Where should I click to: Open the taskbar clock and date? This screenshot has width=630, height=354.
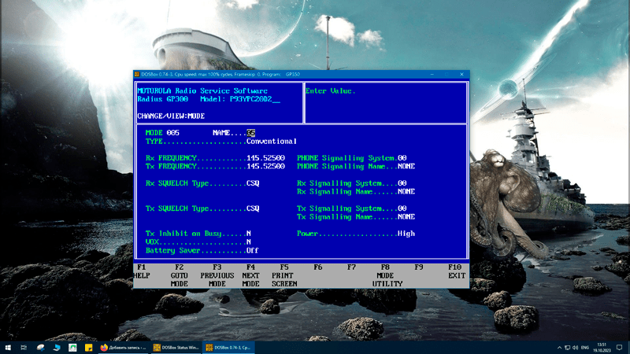point(602,348)
